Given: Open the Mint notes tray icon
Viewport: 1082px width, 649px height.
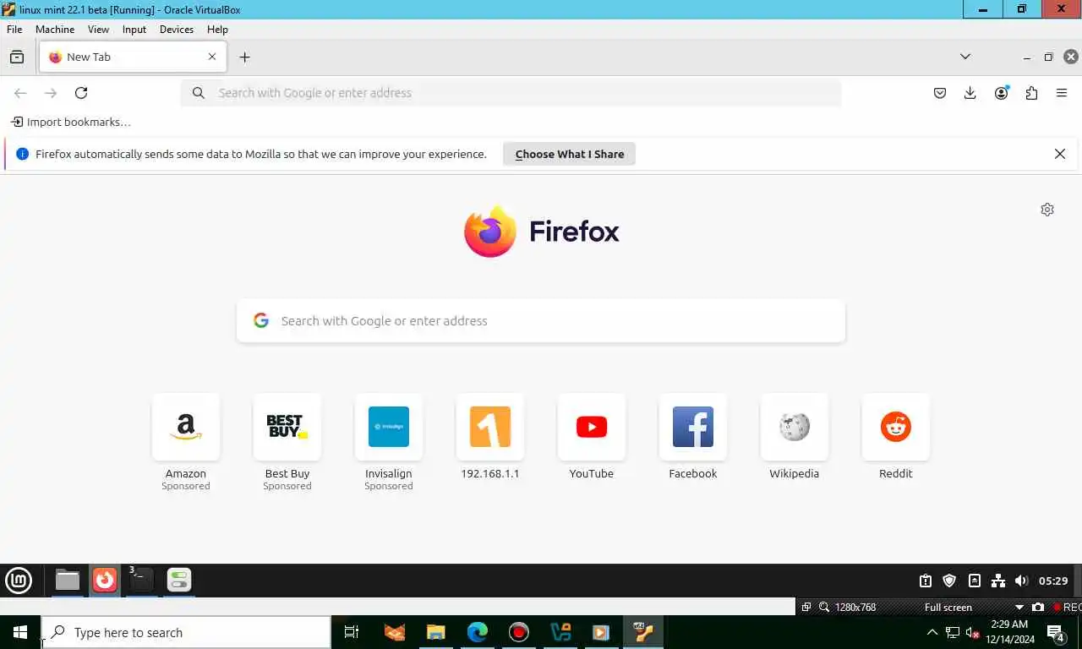Looking at the screenshot, I should [974, 581].
